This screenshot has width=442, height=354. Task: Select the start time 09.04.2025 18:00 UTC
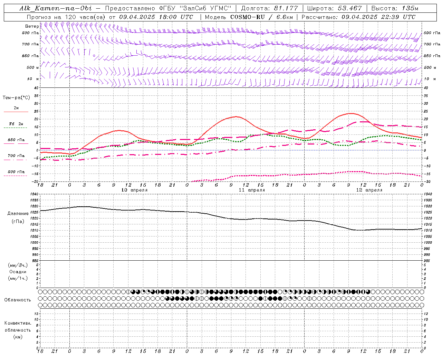coord(156,17)
